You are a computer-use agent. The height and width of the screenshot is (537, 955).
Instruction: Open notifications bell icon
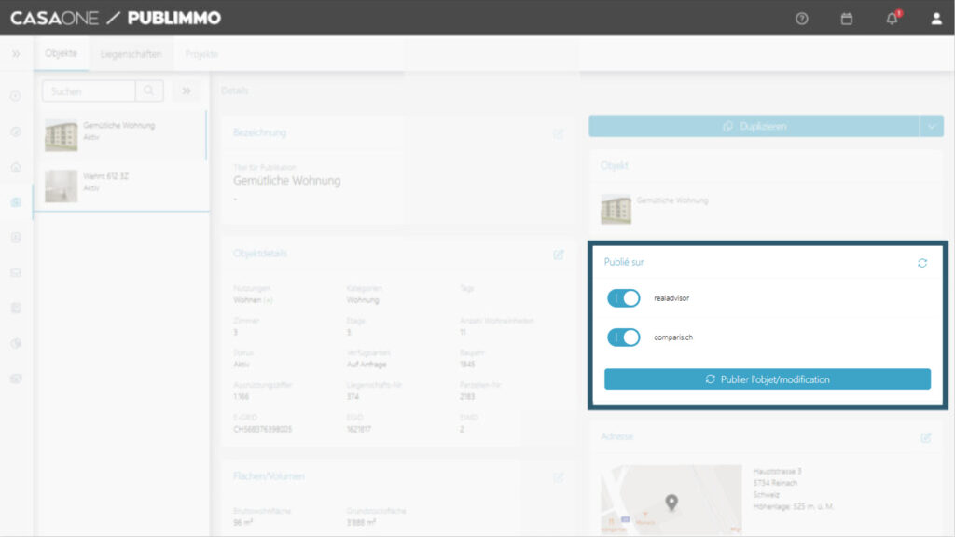(892, 19)
